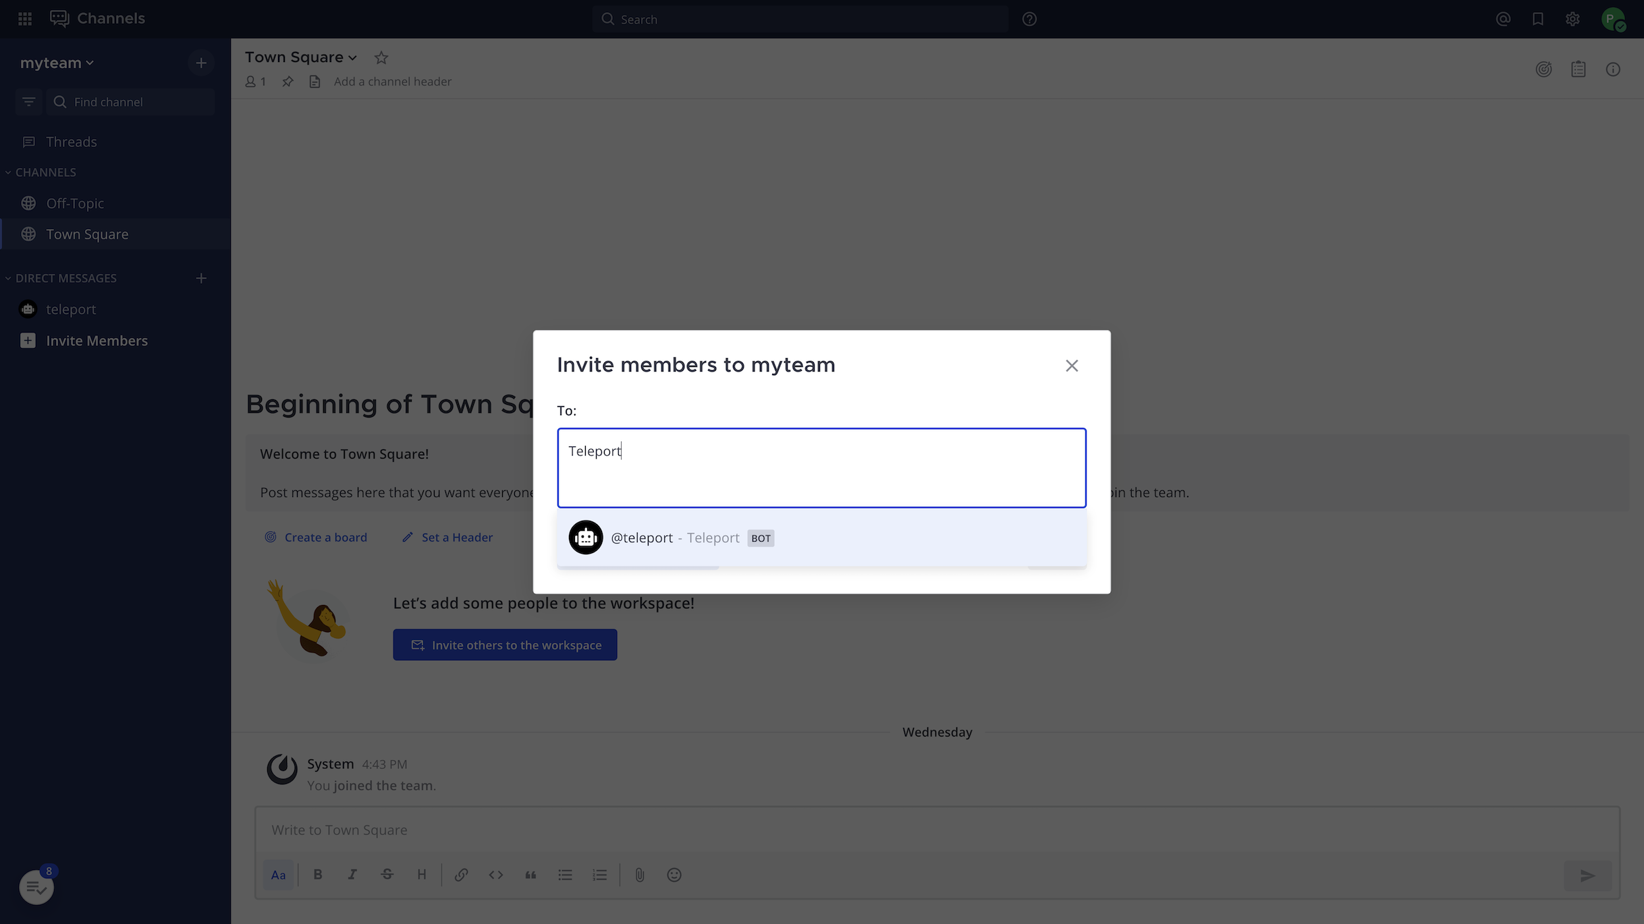Click the strikethrough formatting icon
Image resolution: width=1644 pixels, height=924 pixels.
point(386,874)
